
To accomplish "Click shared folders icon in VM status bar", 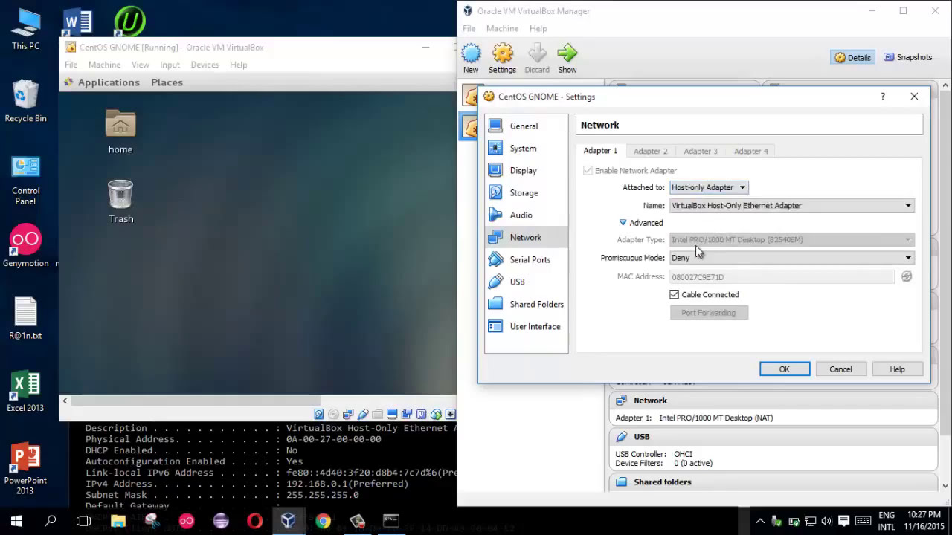I will 377,414.
